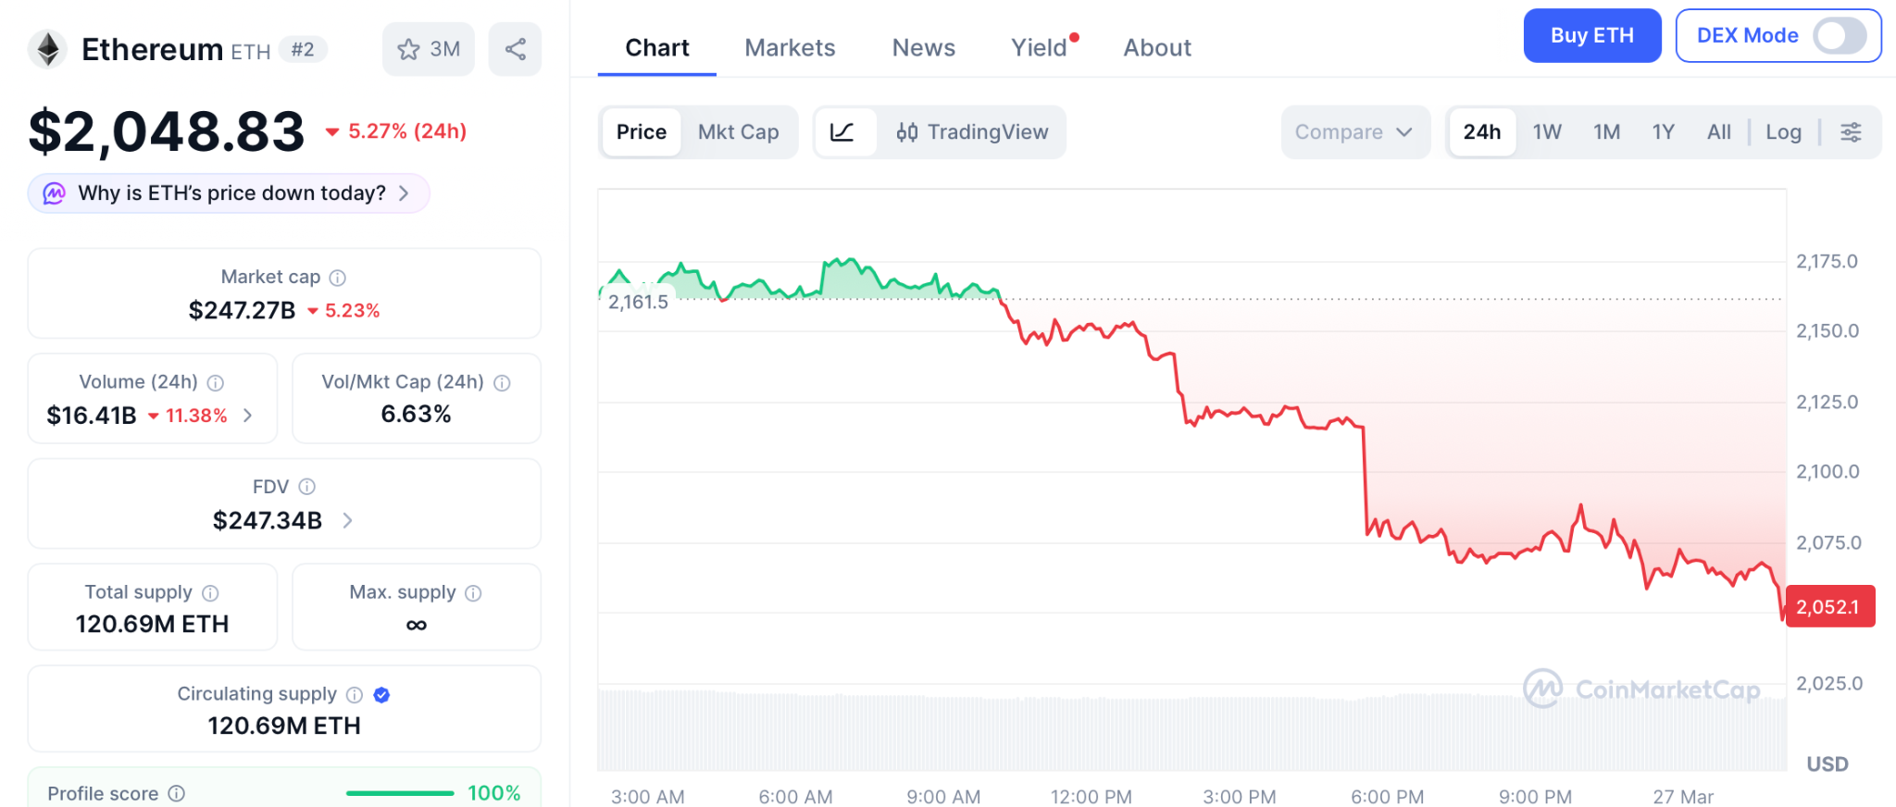Toggle the DEX Mode switch
This screenshot has width=1896, height=807.
(1839, 36)
